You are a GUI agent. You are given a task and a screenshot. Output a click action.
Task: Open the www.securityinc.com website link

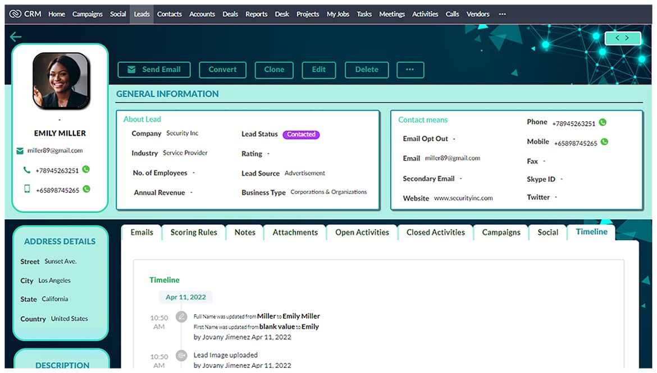tap(463, 198)
